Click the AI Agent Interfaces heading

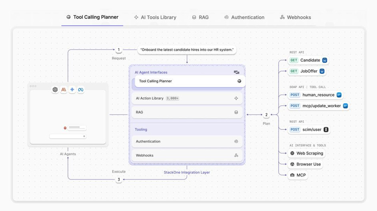(151, 72)
